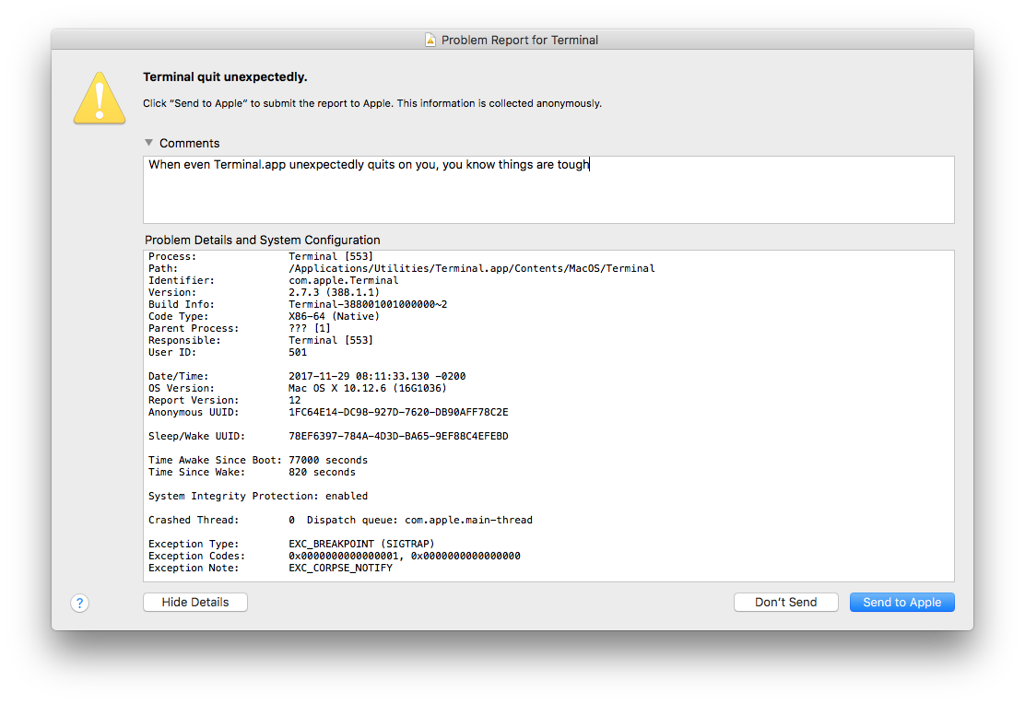Click the 'Responsible:' row value Terminal [553]
The height and width of the screenshot is (704, 1025).
[x=331, y=341]
